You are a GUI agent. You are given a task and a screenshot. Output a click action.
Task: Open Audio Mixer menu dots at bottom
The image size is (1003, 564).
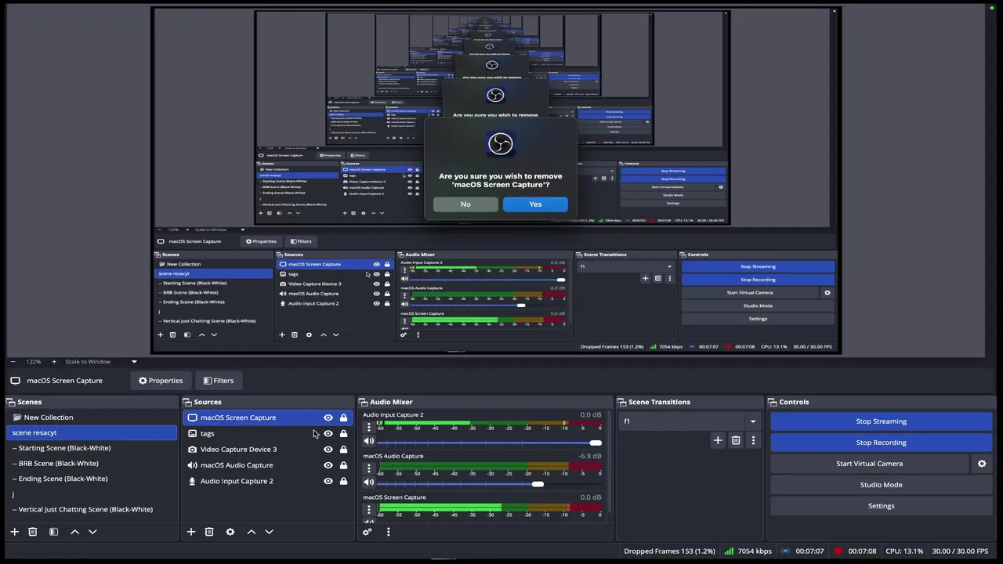tap(388, 532)
